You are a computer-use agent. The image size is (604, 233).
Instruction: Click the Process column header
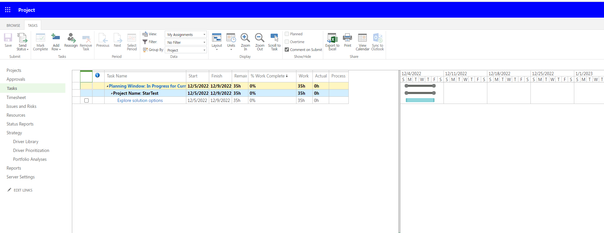click(x=339, y=76)
